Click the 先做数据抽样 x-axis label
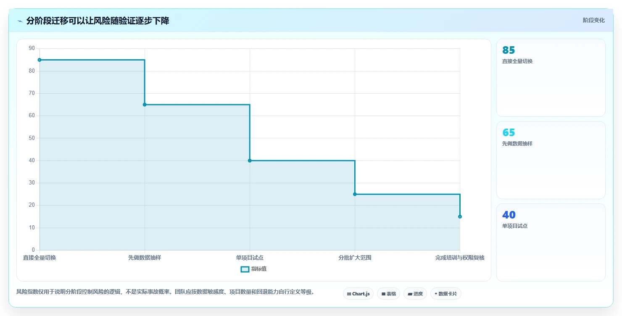The image size is (622, 316). point(145,258)
